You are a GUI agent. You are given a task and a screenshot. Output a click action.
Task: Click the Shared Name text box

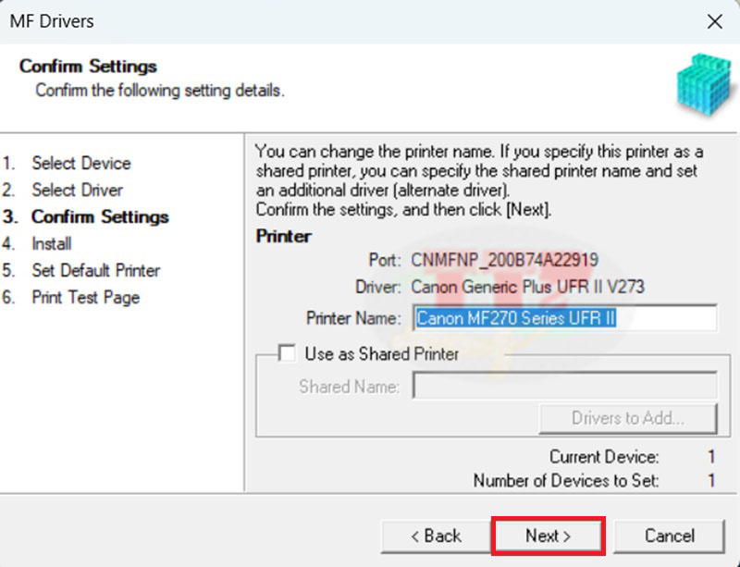click(x=564, y=387)
